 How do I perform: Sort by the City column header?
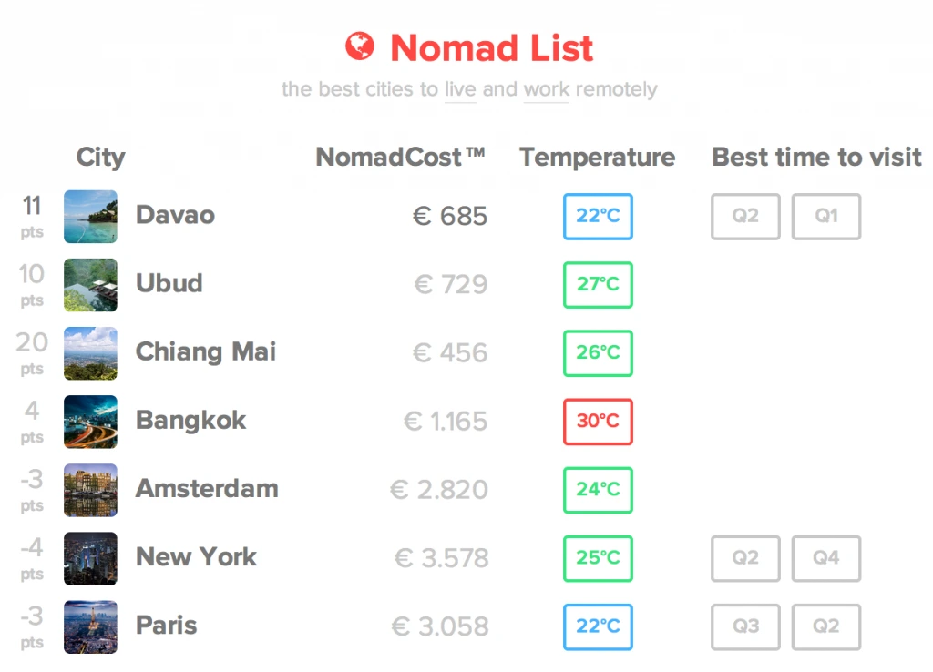pos(100,158)
